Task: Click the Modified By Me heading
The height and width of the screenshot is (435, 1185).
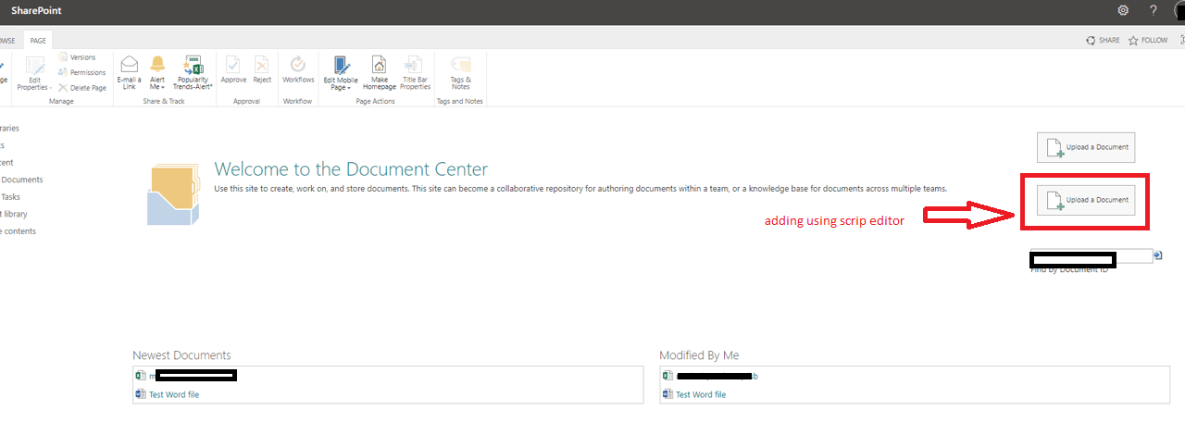Action: pos(699,355)
